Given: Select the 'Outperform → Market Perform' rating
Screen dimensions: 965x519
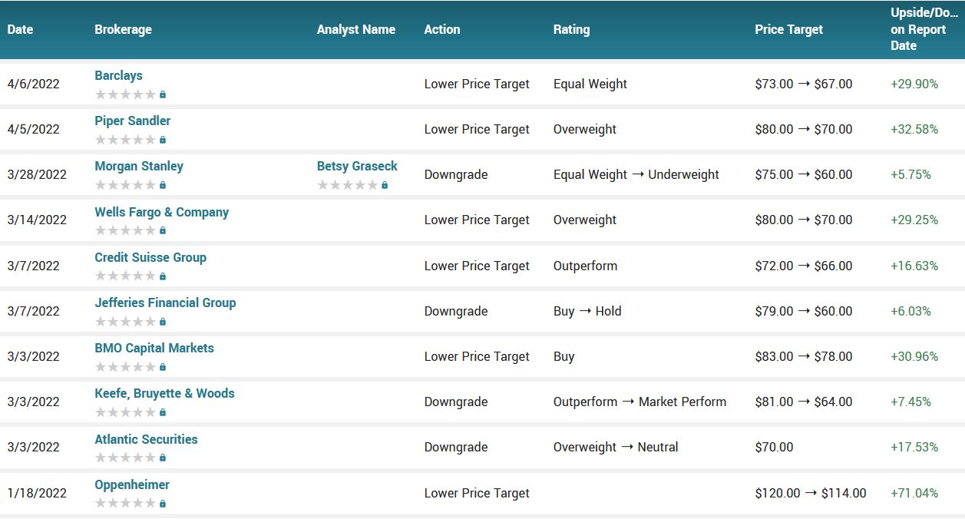Looking at the screenshot, I should click(x=639, y=402).
